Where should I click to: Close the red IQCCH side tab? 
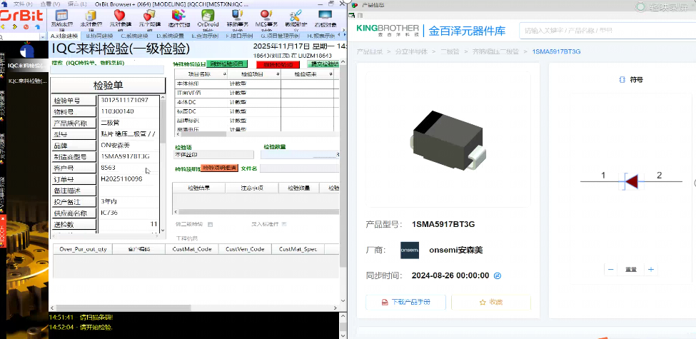click(x=2, y=219)
